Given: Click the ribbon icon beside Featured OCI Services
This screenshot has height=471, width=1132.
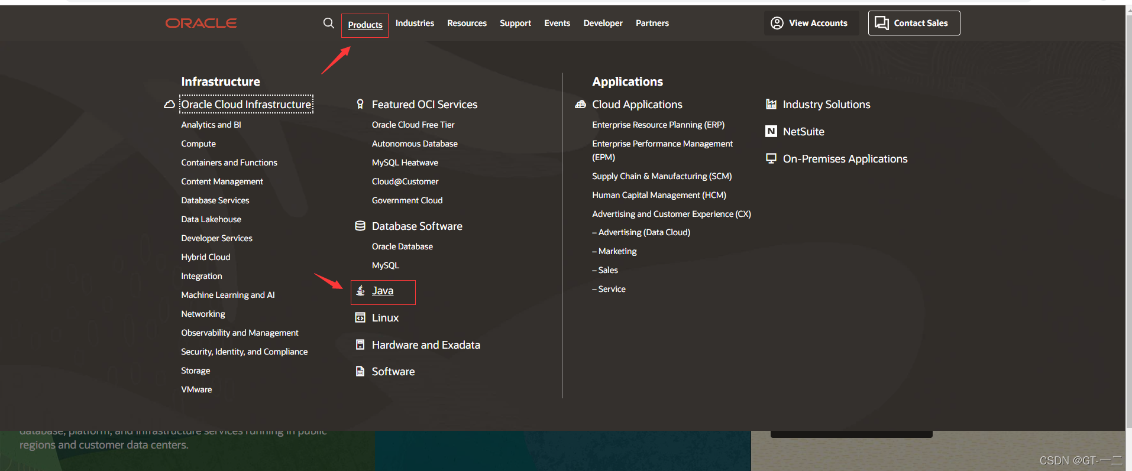Looking at the screenshot, I should (x=360, y=104).
